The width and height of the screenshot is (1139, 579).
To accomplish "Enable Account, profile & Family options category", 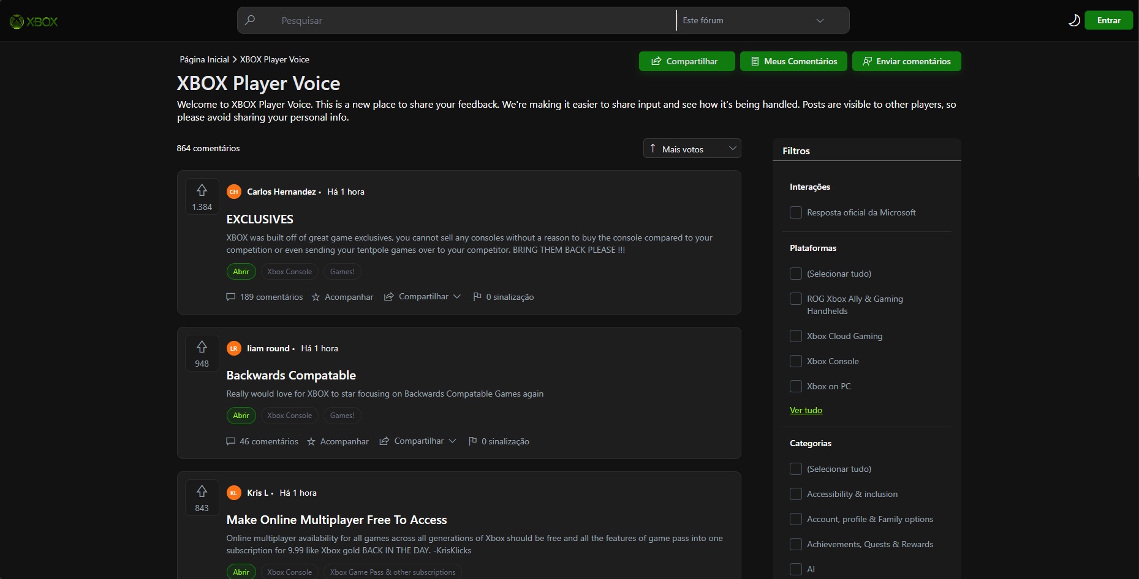I will 796,519.
